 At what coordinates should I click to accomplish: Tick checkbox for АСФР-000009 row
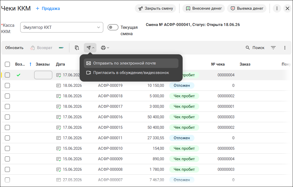(7, 159)
